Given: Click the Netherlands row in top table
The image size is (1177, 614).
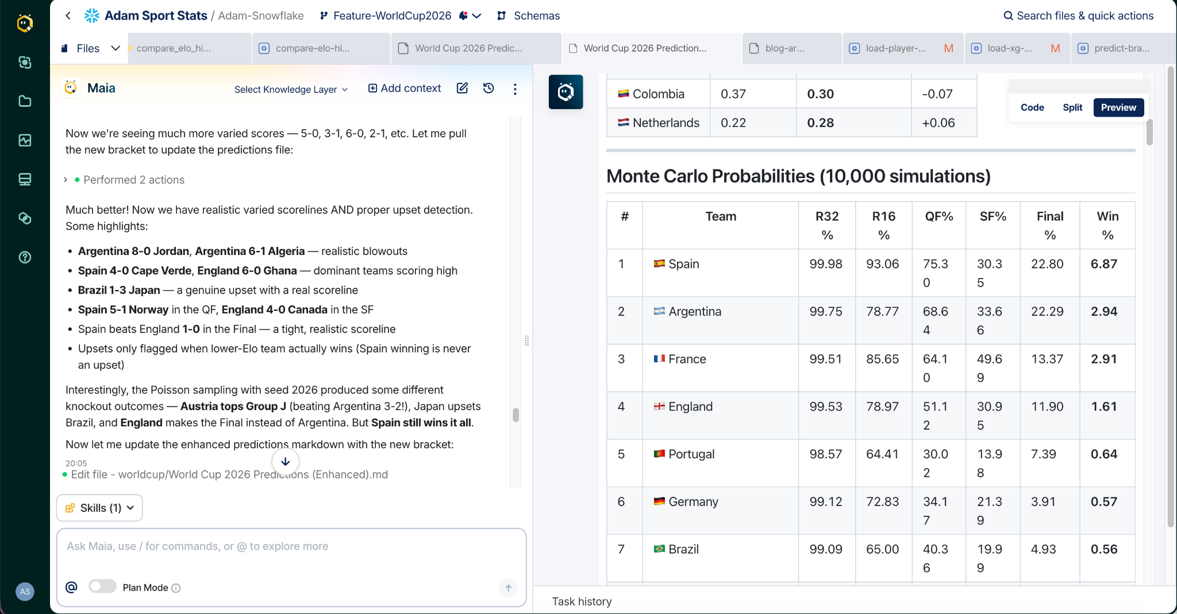Looking at the screenshot, I should [791, 122].
